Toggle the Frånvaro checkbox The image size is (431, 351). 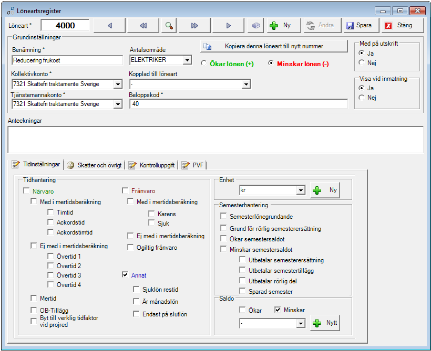125,190
